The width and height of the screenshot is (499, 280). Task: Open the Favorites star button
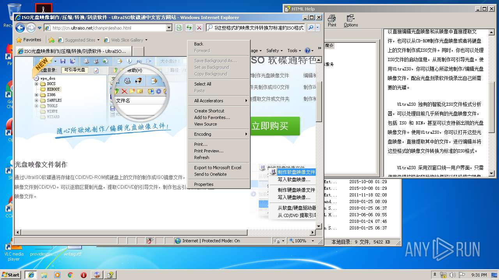(x=19, y=40)
